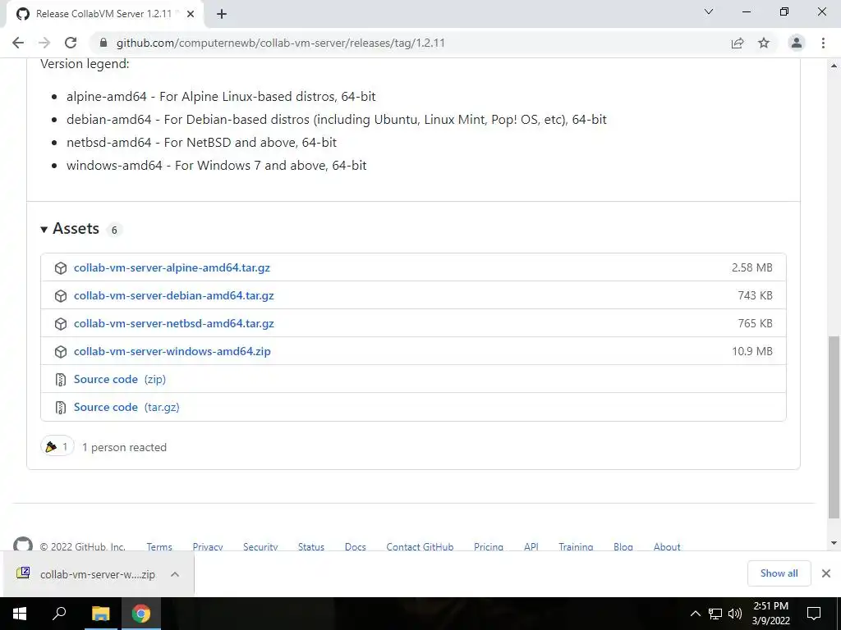Click the scrollbar up arrow
The image size is (841, 630).
834,66
